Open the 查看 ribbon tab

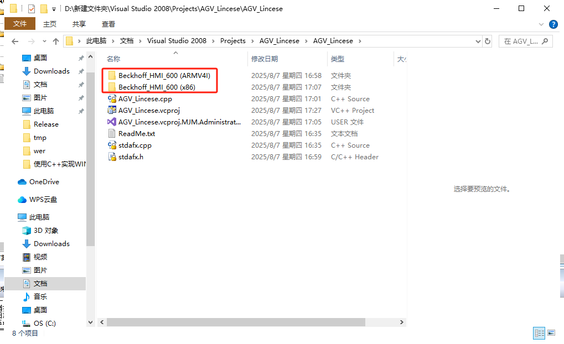[x=108, y=24]
